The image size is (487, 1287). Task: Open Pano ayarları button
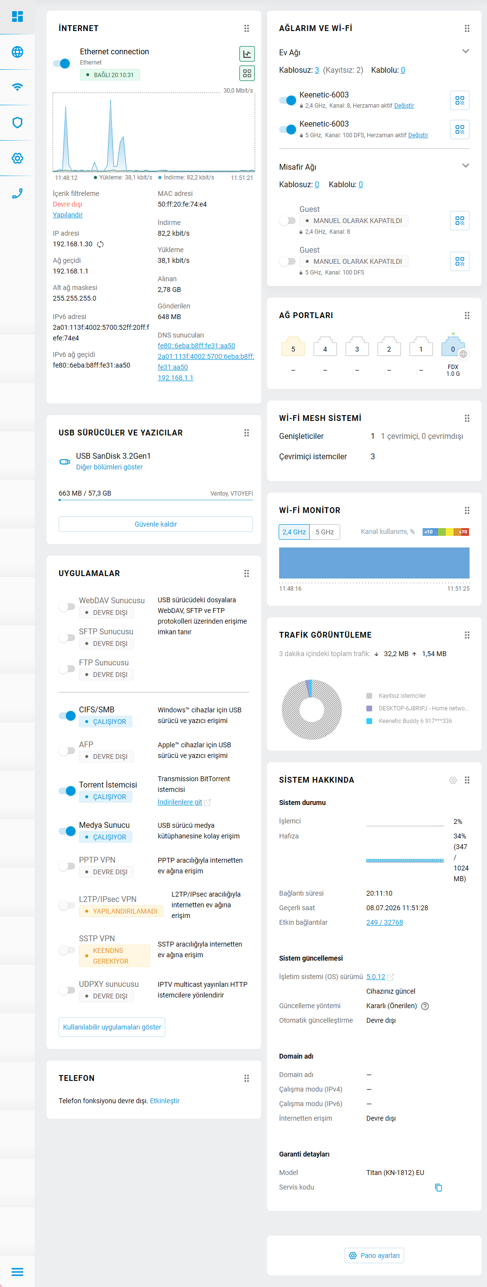(x=374, y=1255)
